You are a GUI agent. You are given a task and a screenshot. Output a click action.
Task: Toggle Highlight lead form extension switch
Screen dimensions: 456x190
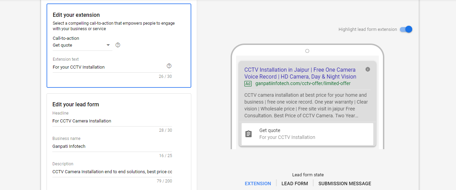coord(406,29)
